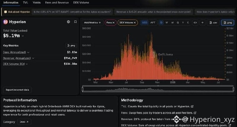Click the left handle of chart range slider

pyautogui.click(x=83, y=89)
